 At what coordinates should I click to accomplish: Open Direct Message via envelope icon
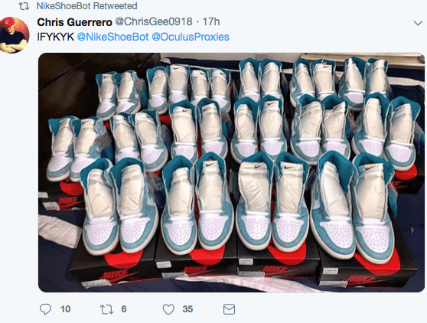229,309
